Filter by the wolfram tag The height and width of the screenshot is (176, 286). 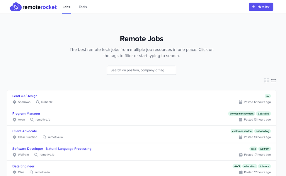point(265,149)
